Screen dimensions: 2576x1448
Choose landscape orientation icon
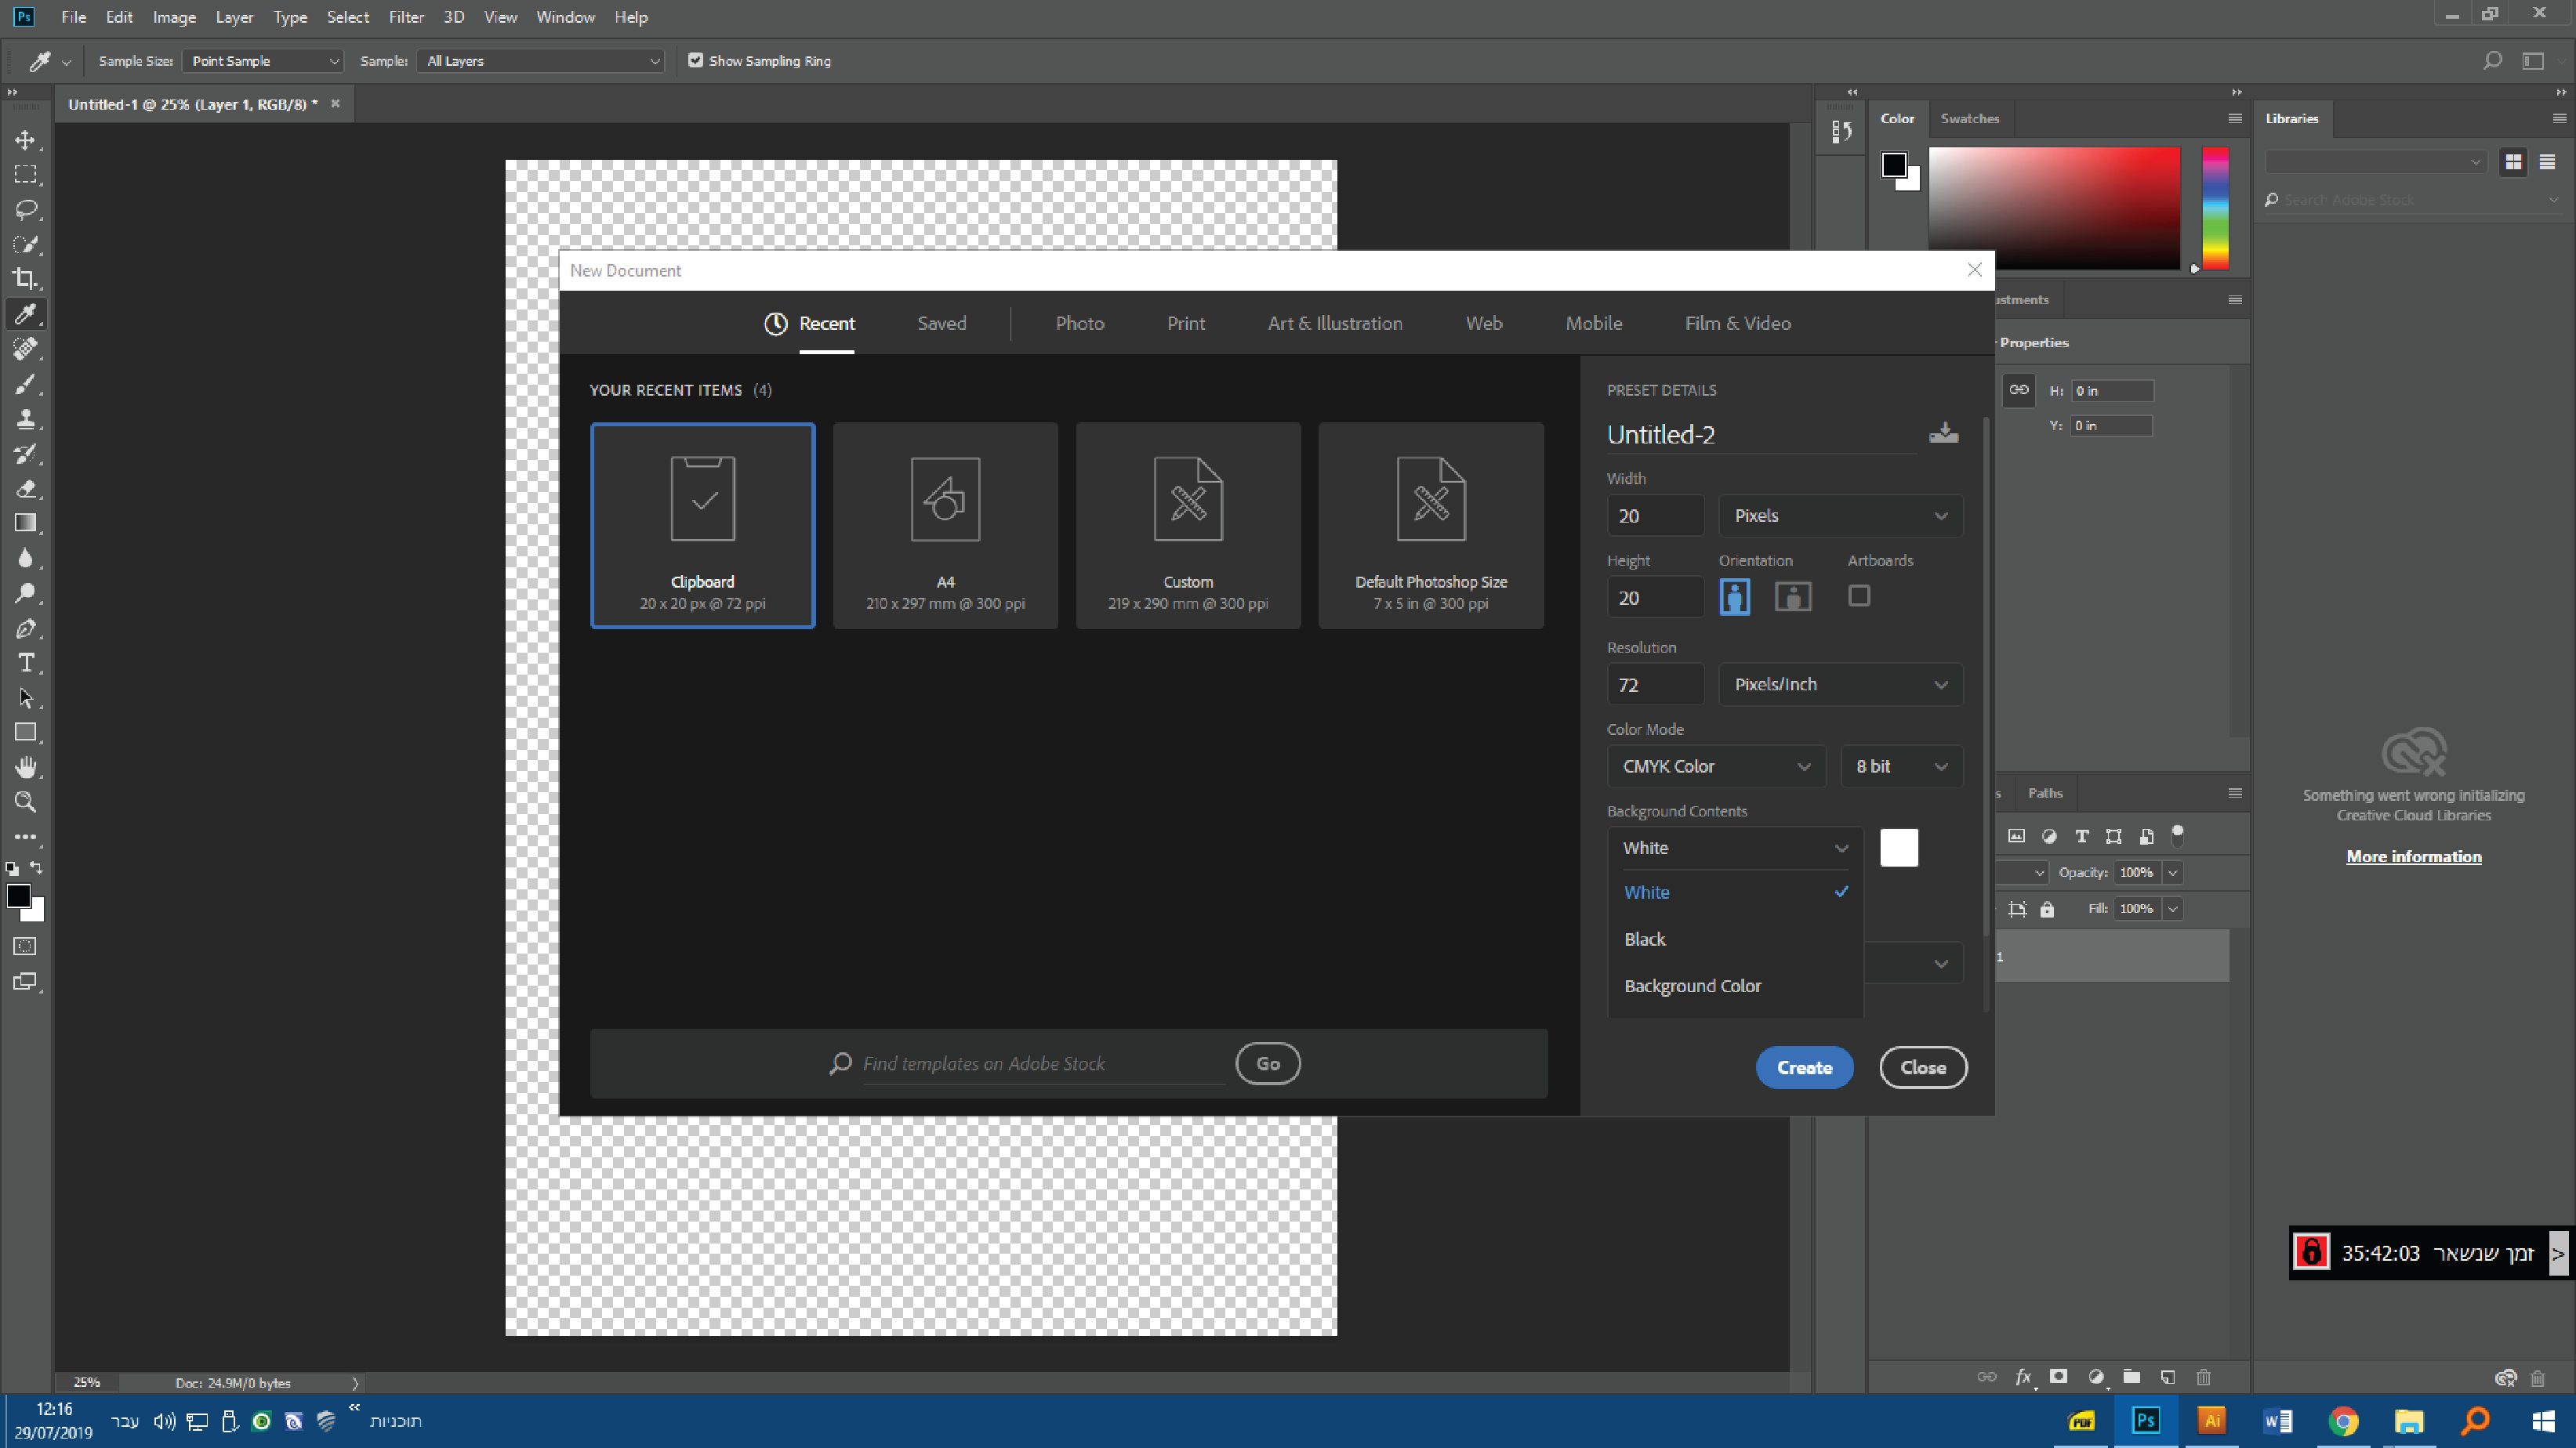click(1792, 596)
